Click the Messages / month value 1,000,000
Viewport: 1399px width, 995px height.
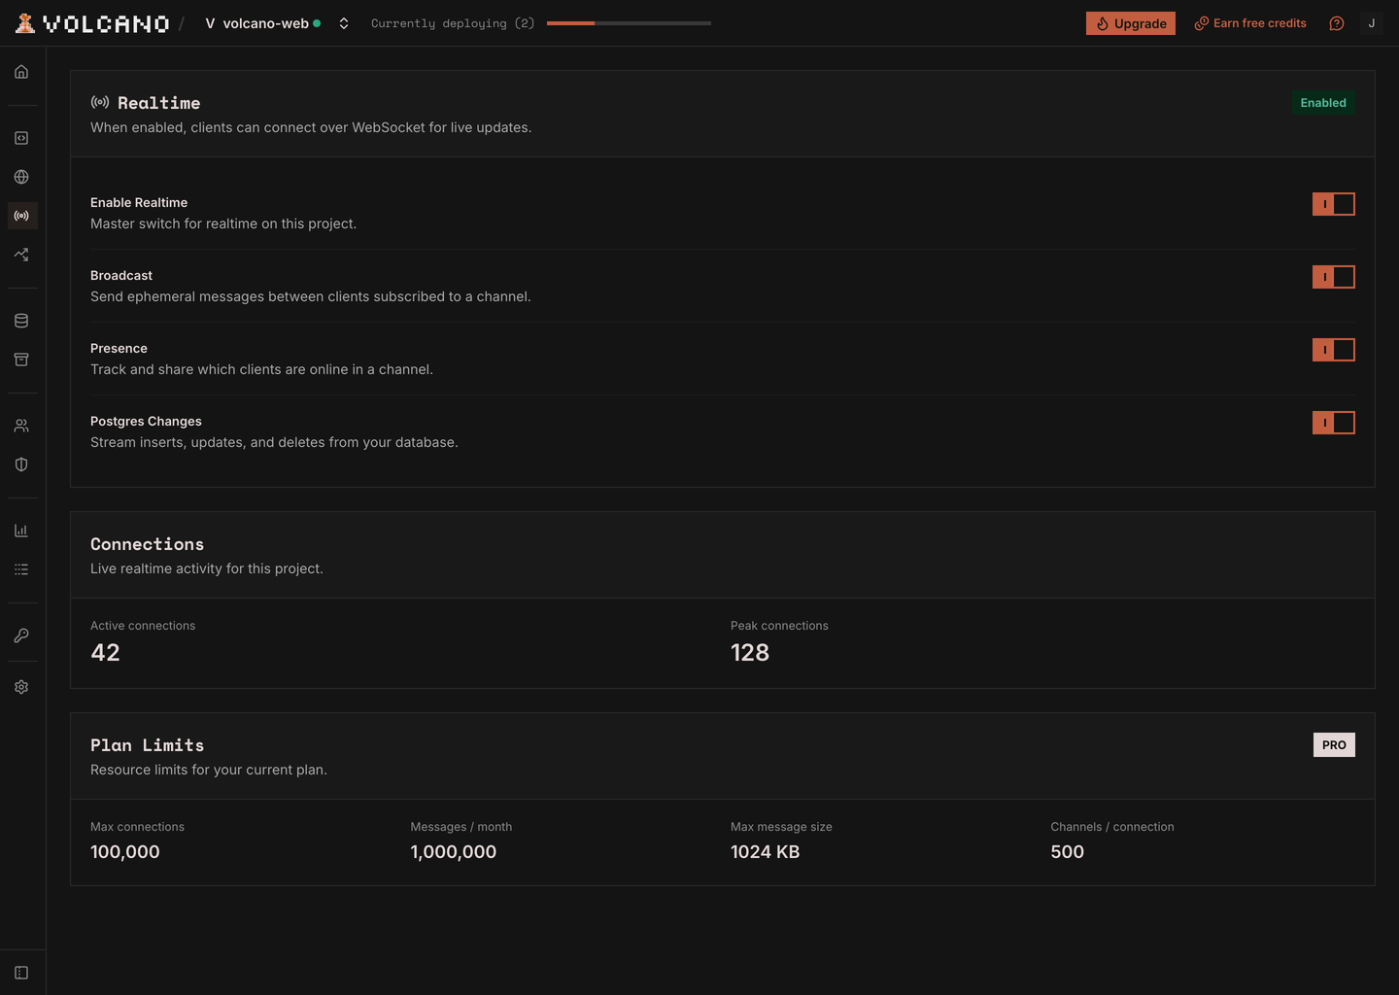tap(454, 852)
